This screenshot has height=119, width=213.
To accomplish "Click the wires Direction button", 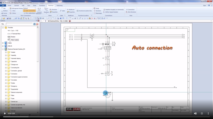I will click(53, 10).
